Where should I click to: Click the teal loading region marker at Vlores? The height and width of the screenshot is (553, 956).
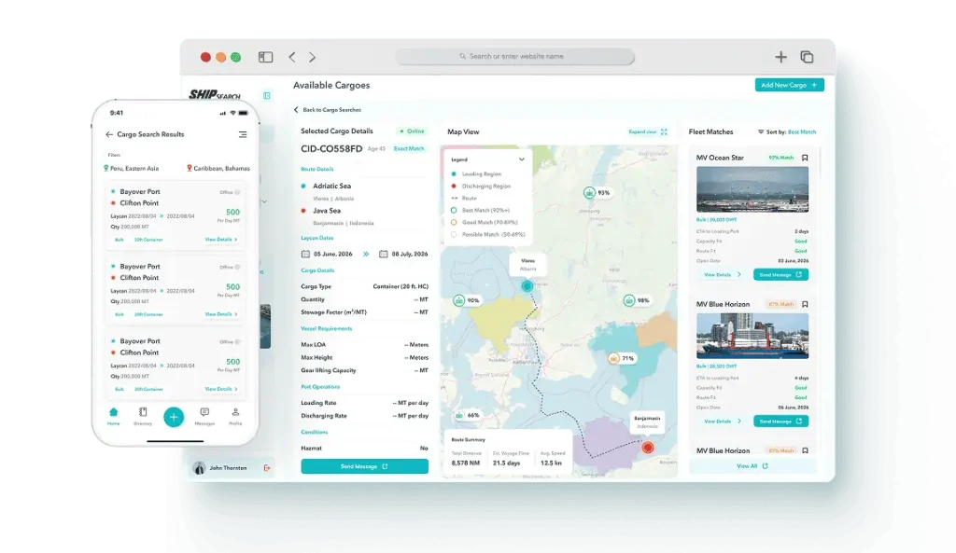coord(527,285)
